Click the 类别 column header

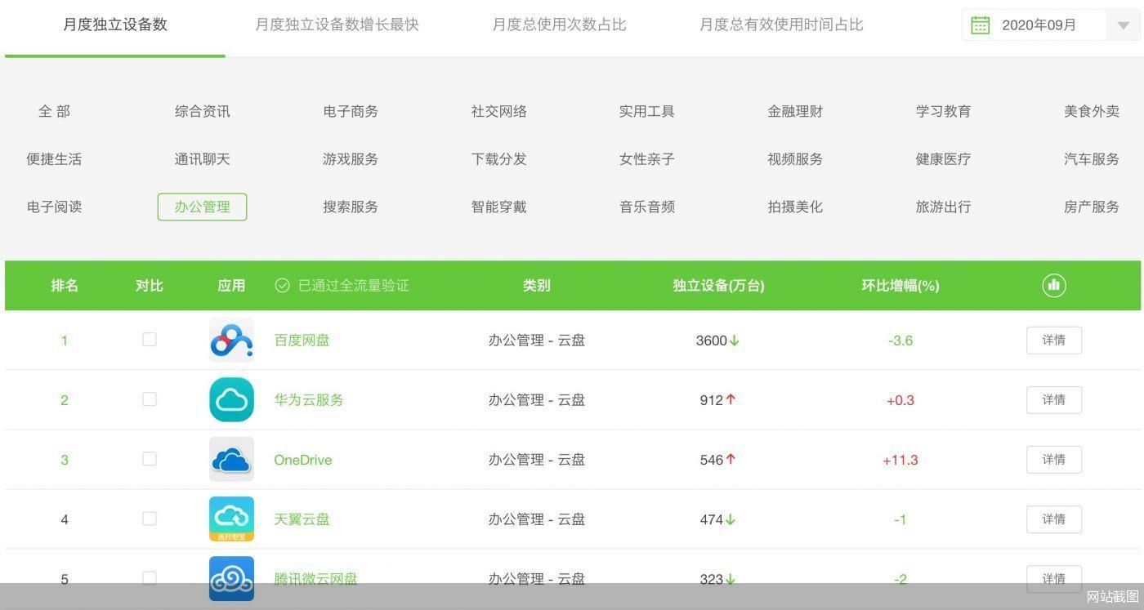click(x=537, y=285)
